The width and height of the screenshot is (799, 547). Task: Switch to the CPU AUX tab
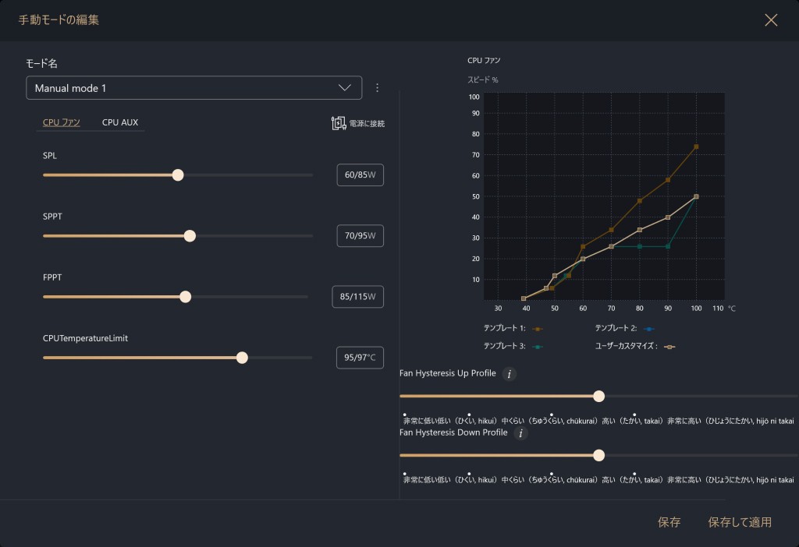point(120,122)
